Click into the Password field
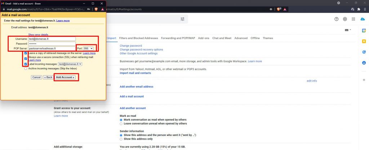The height and width of the screenshot is (150, 369). pos(52,44)
